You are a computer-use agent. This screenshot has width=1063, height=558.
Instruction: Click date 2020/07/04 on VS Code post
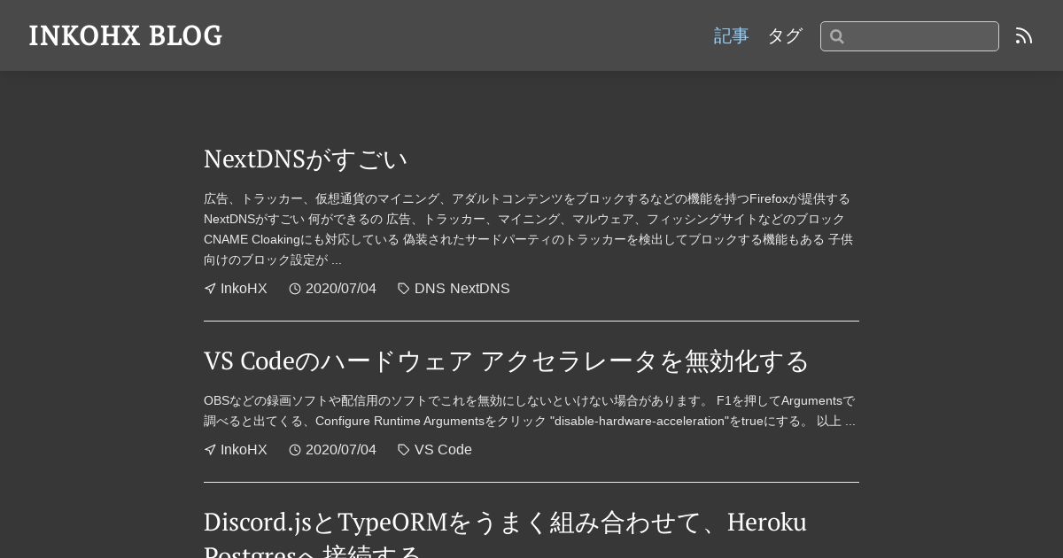tap(341, 449)
